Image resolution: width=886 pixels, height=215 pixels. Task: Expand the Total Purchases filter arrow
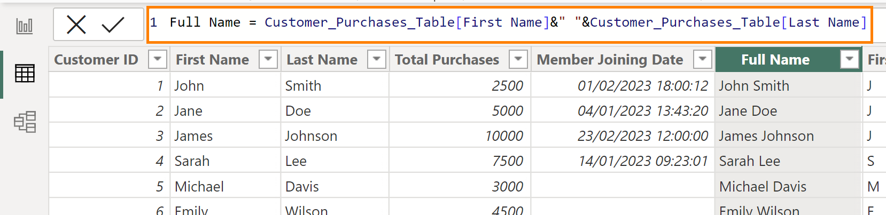coord(518,59)
